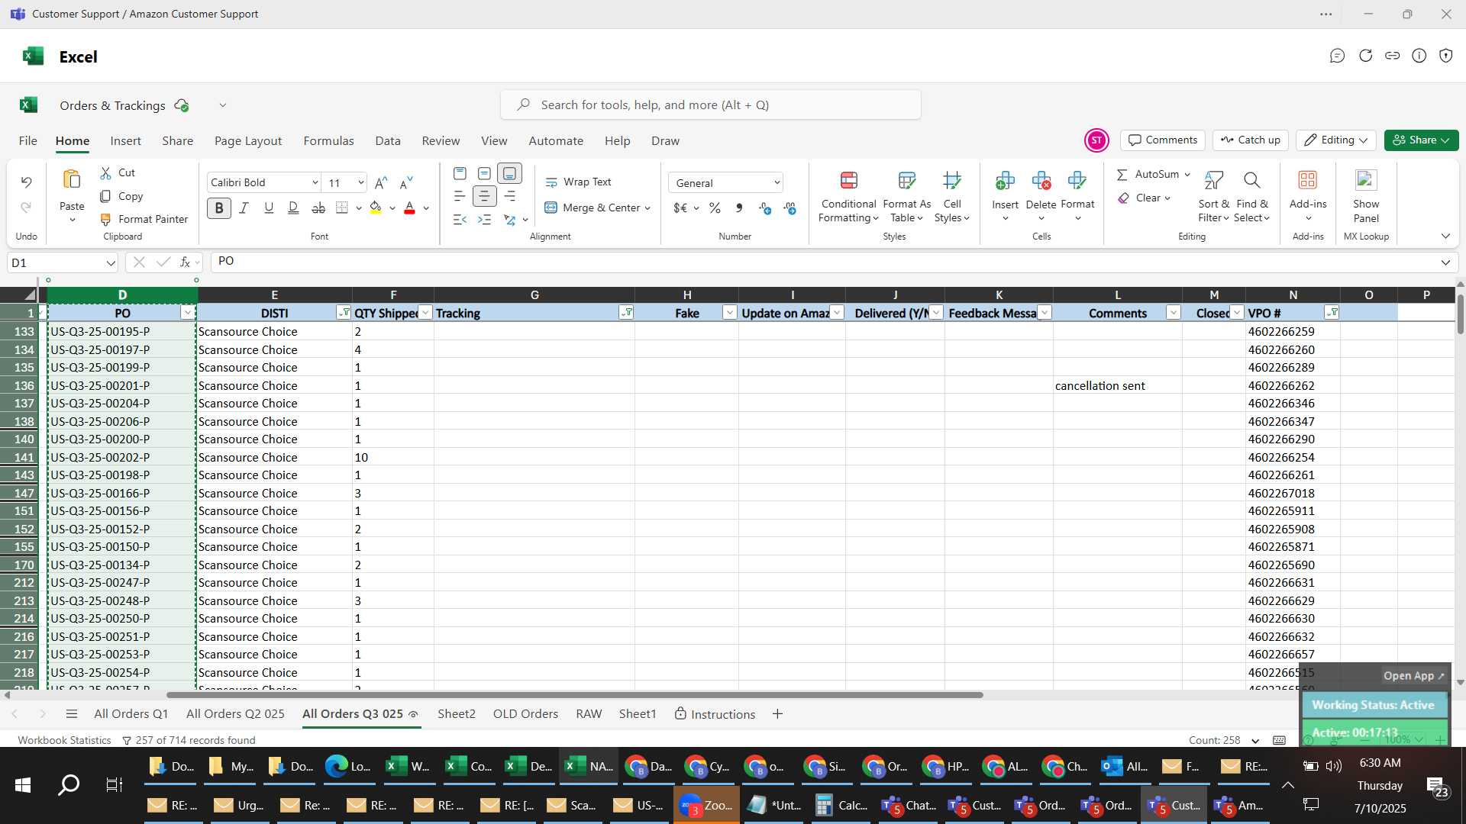Click the Delete cells icon
The height and width of the screenshot is (824, 1466).
coord(1041,181)
